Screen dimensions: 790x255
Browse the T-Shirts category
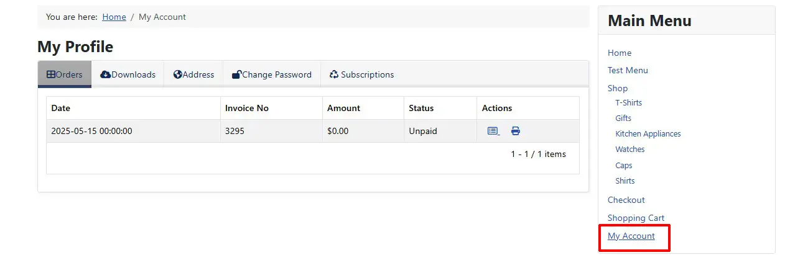pos(629,103)
